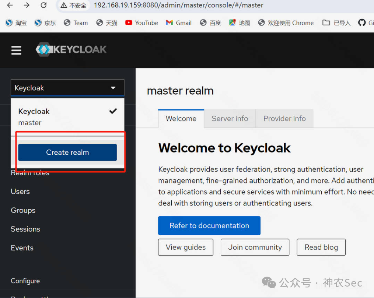Viewport: 374px width, 298px height.
Task: Open the 地图 maps bookmark
Action: pos(240,23)
